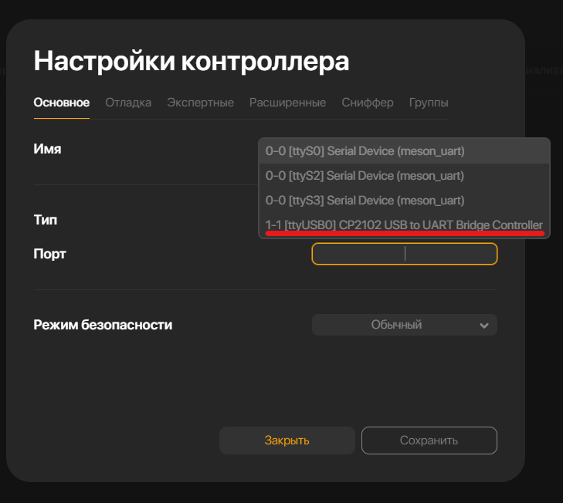
Task: Select ttyUSB0 CP2102 USB to UART option
Action: pos(404,224)
